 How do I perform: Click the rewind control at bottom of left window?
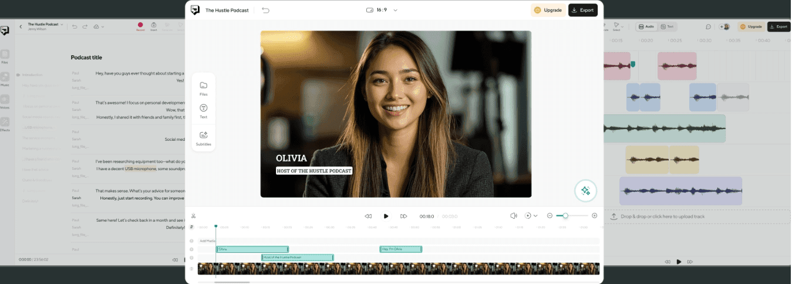tap(175, 259)
